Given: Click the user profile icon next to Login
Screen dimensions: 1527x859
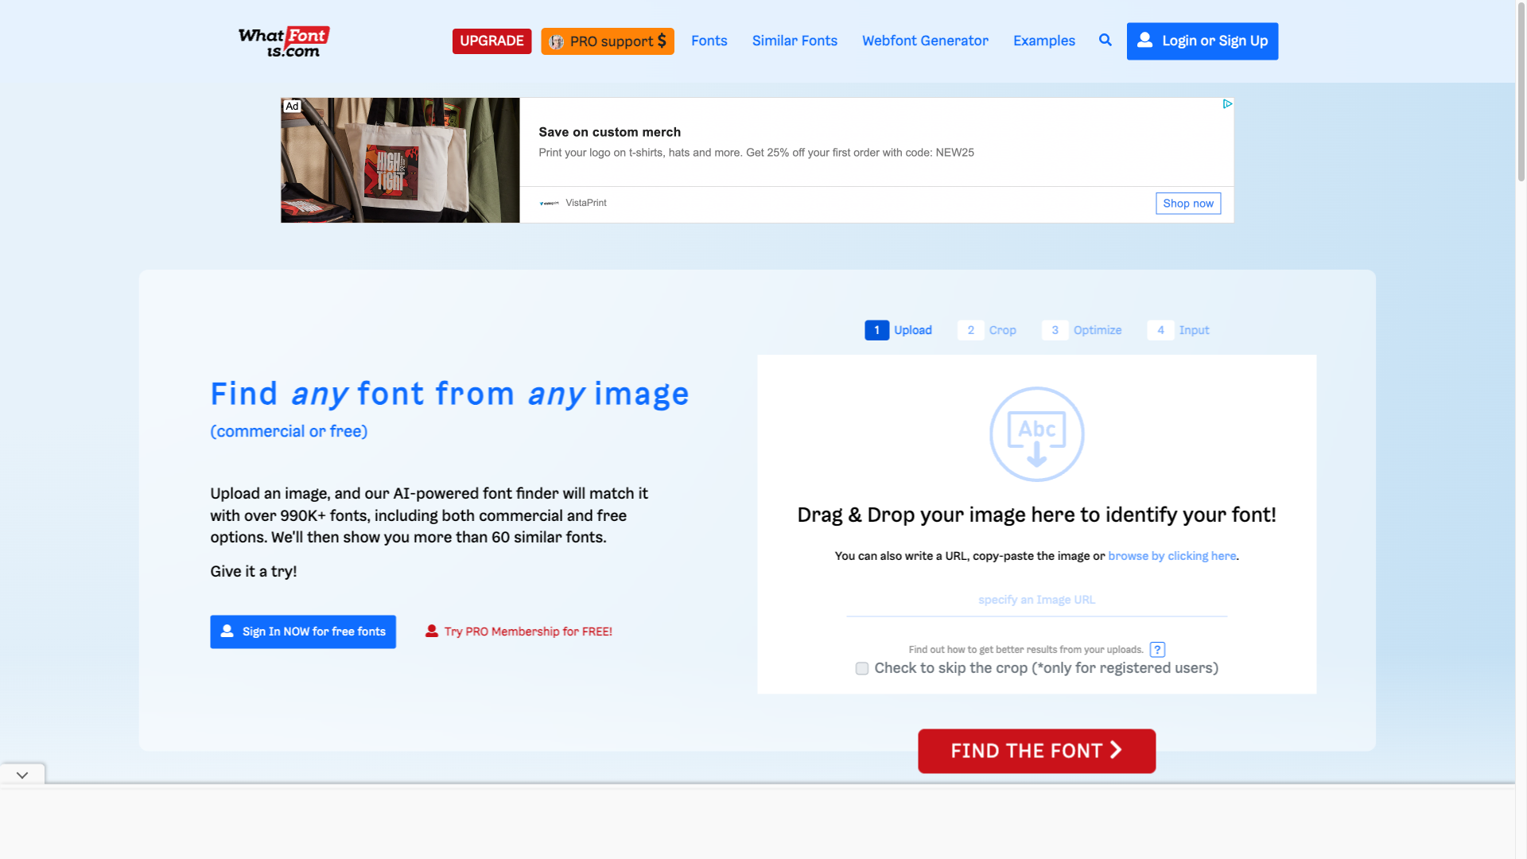Looking at the screenshot, I should 1144,41.
